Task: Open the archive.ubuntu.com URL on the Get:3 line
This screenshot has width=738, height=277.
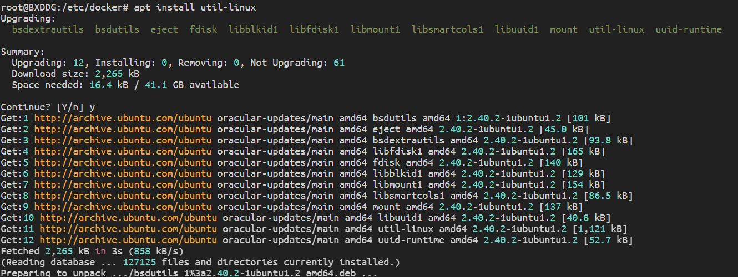Action: 123,140
